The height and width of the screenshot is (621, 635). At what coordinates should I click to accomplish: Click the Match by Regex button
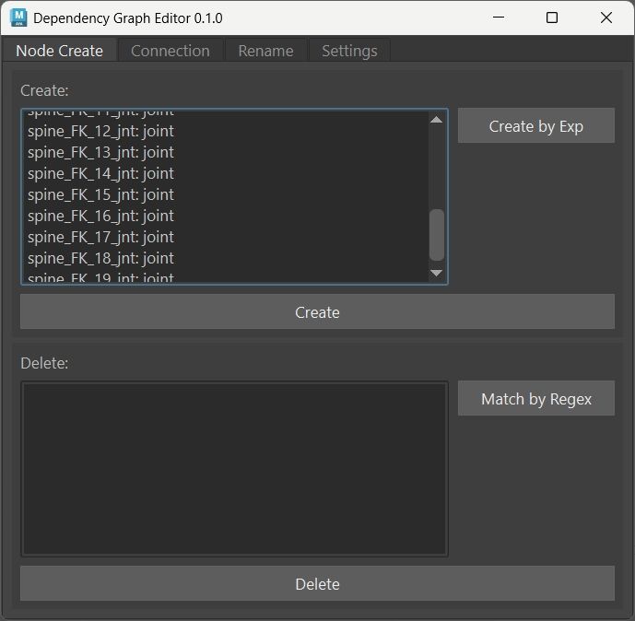(x=535, y=398)
